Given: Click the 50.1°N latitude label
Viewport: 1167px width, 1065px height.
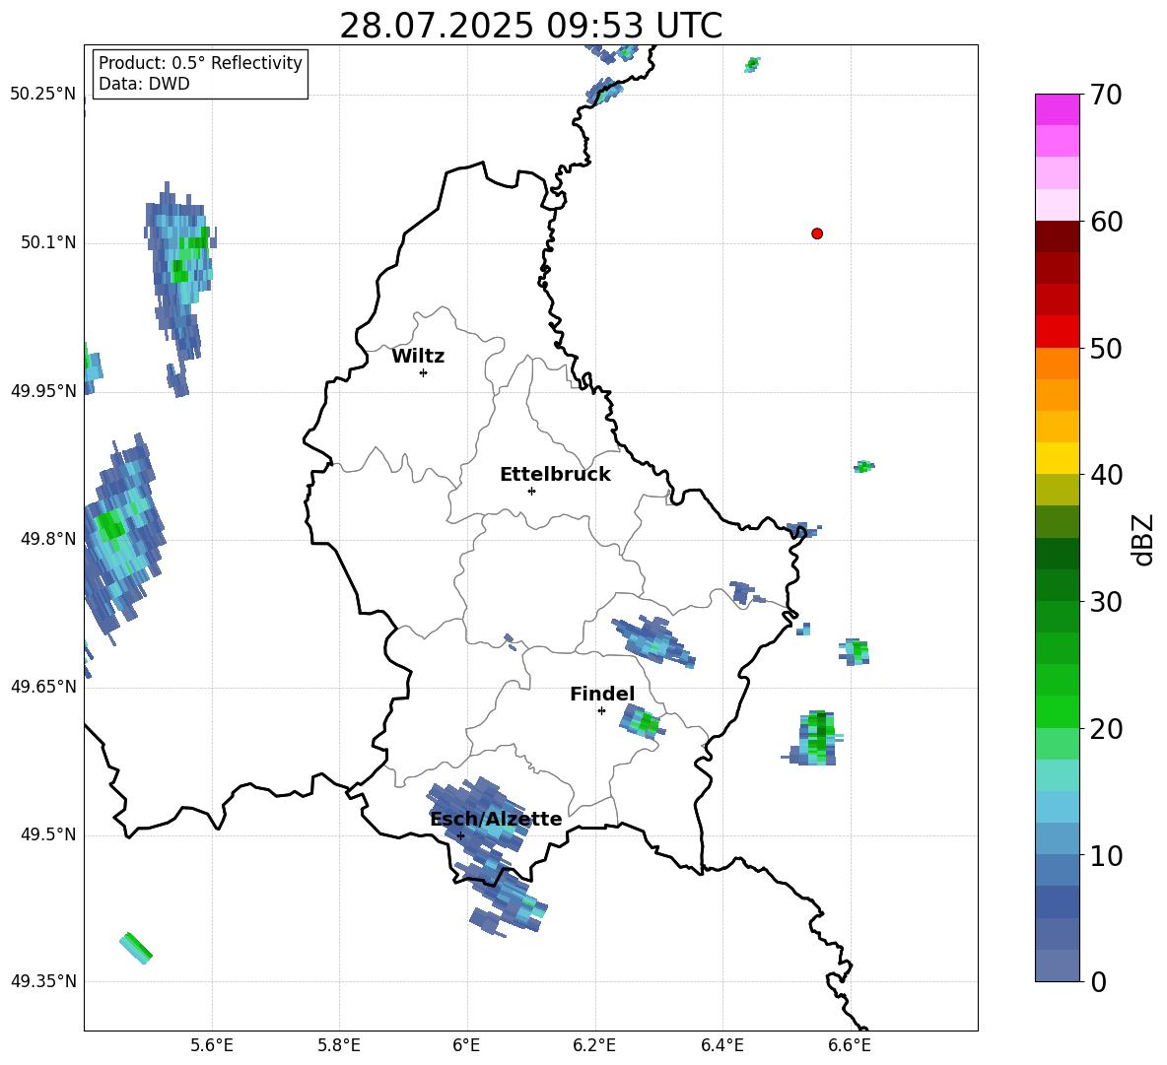Looking at the screenshot, I should pyautogui.click(x=48, y=242).
